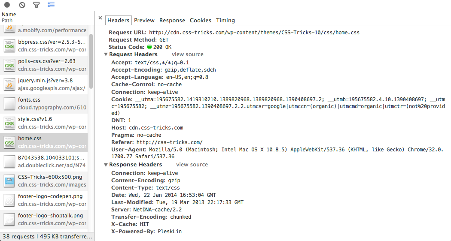Select the bbpress.css file icon
Screen dimensions: 451x241
coord(9,46)
